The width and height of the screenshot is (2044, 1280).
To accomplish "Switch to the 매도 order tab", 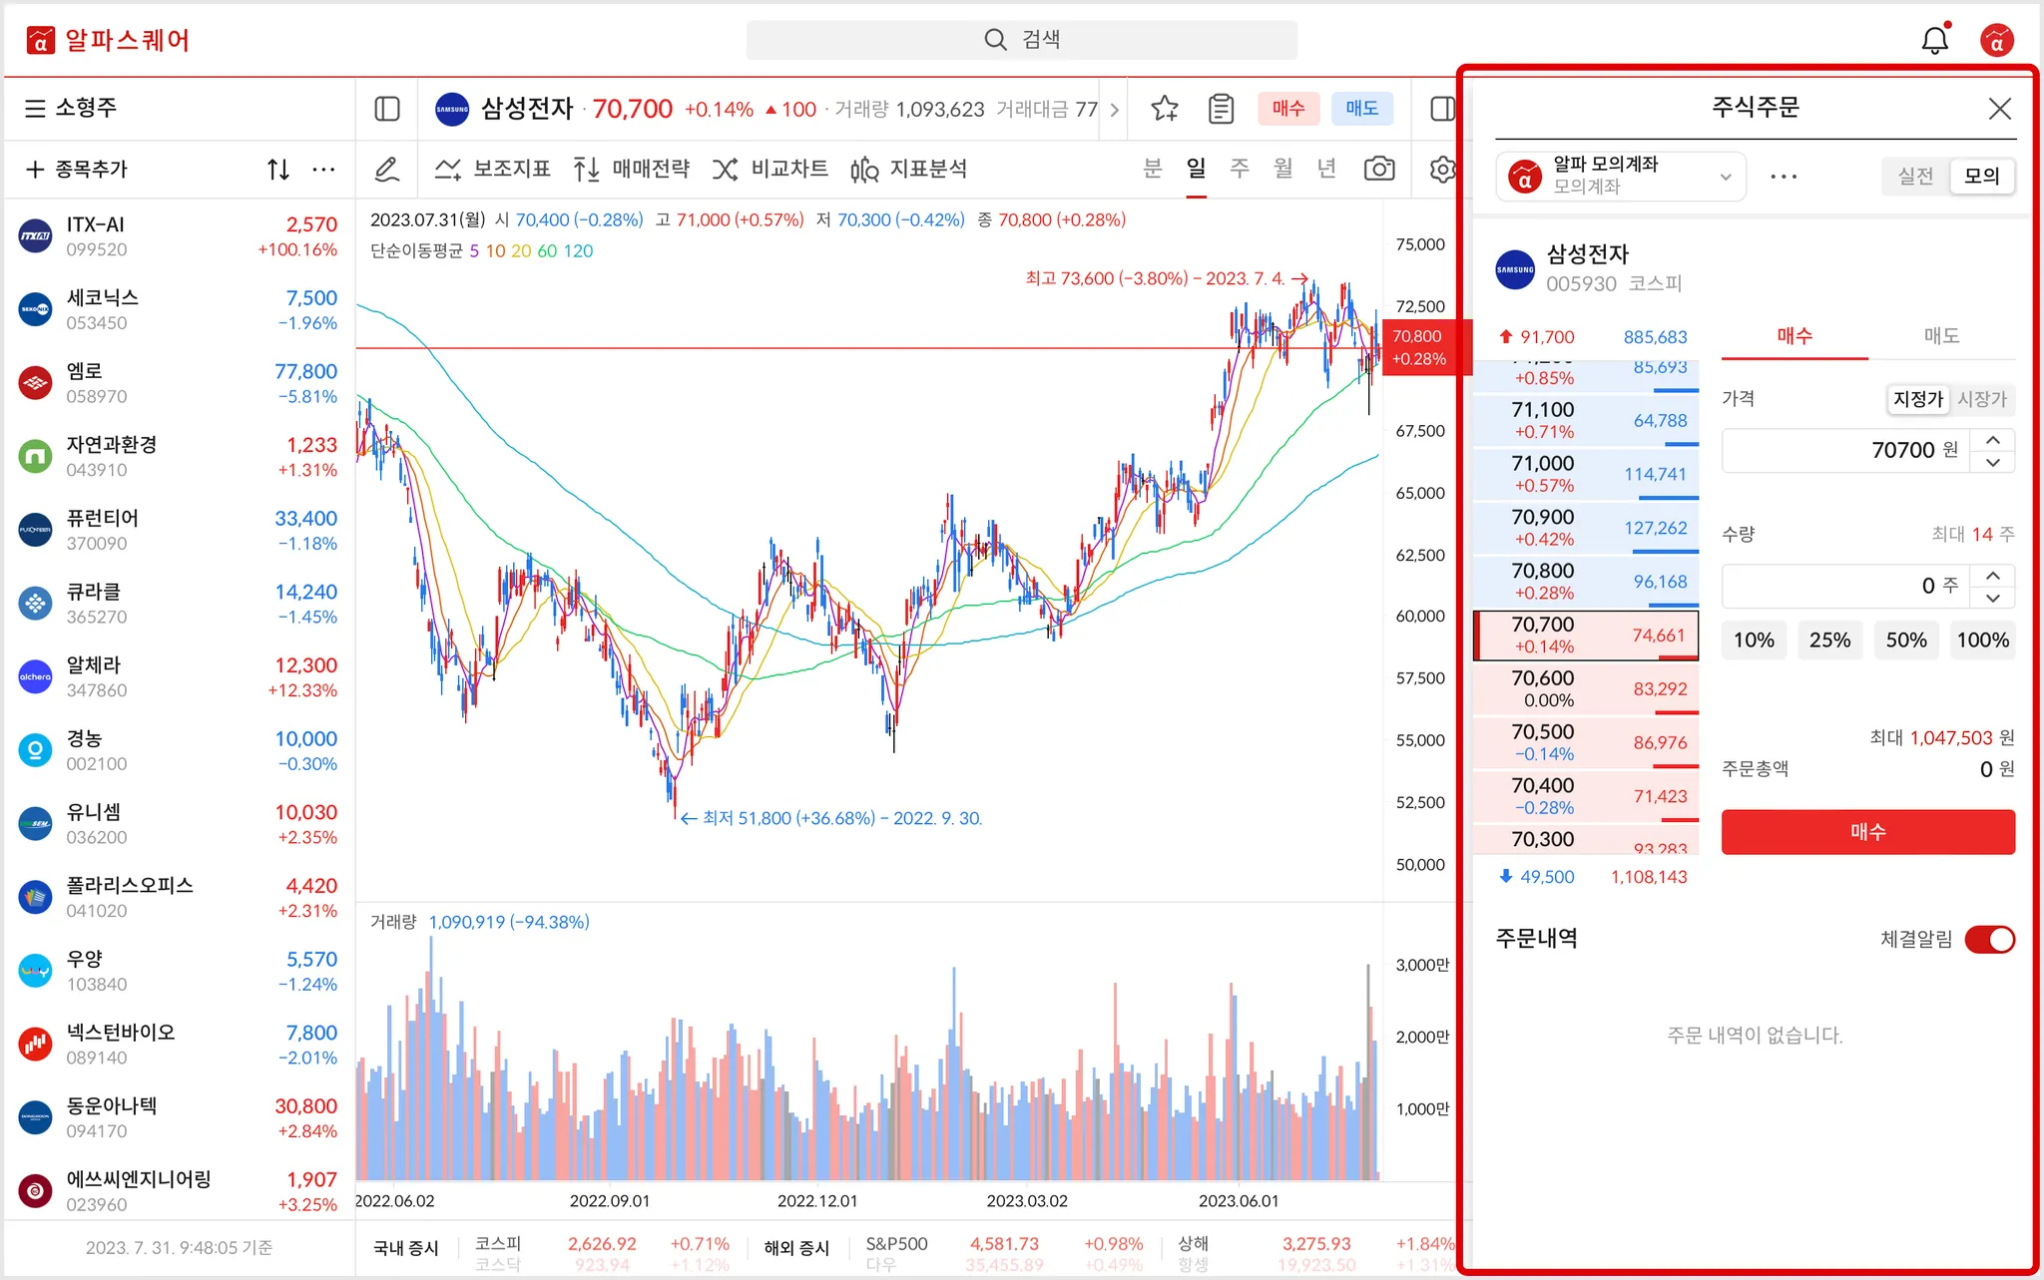I will tap(1941, 336).
